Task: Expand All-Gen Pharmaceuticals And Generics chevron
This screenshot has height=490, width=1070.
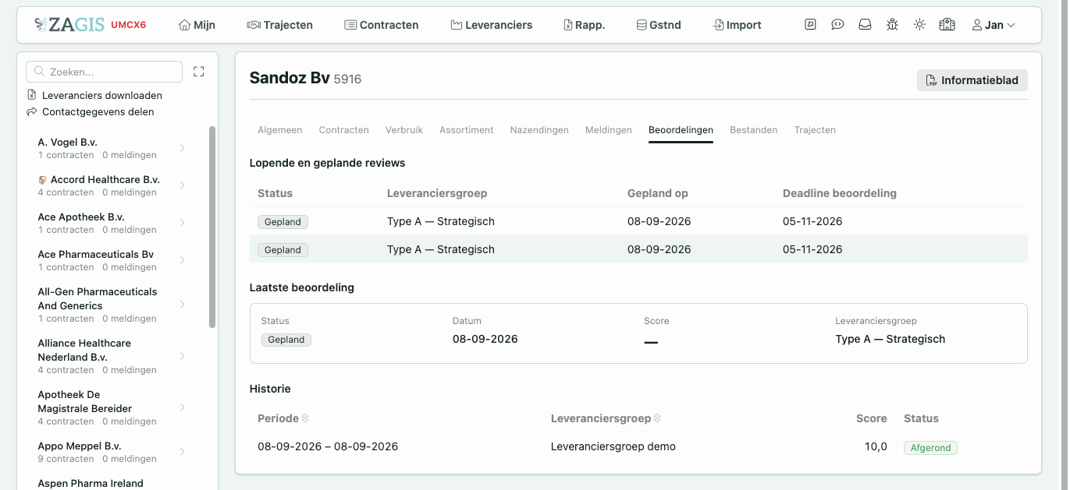Action: (x=183, y=305)
